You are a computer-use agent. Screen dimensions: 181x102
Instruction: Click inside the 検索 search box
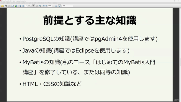(68, 6)
